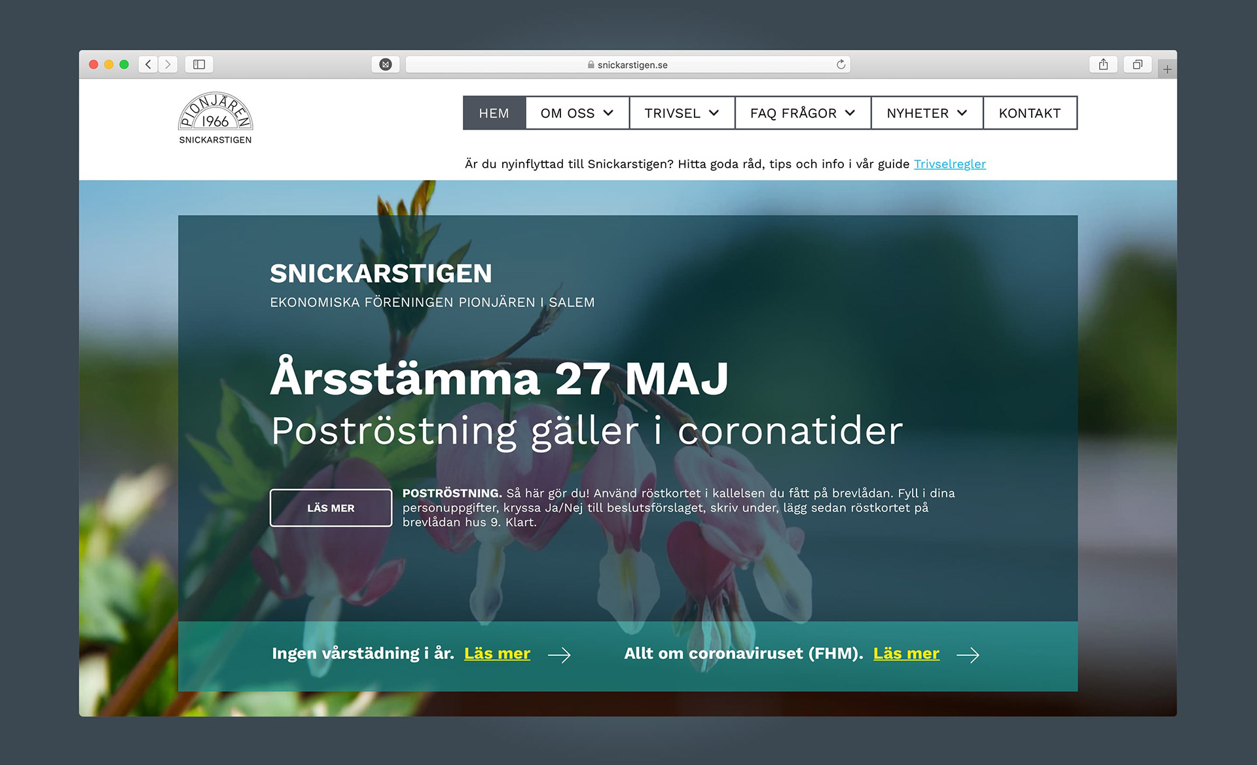
Task: Click 'EKONOMISKA FÖRENINGEN PIONJÄREN I SALEM' text
Action: click(x=432, y=302)
